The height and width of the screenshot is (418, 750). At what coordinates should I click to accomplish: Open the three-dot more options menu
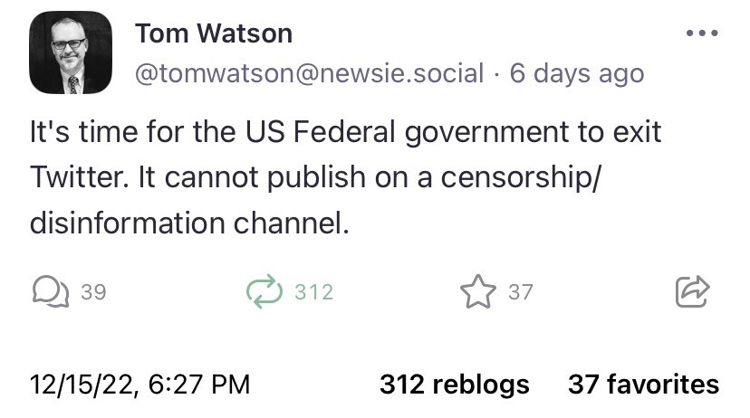[701, 33]
